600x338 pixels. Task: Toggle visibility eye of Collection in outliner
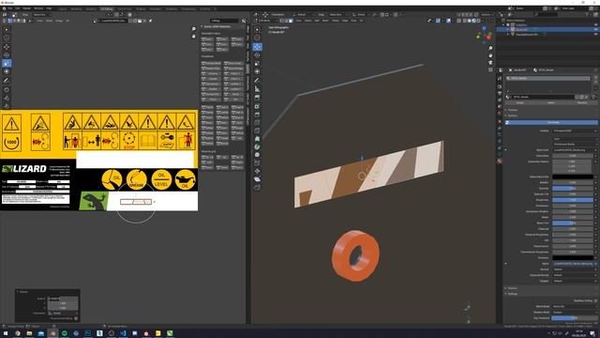[x=596, y=25]
